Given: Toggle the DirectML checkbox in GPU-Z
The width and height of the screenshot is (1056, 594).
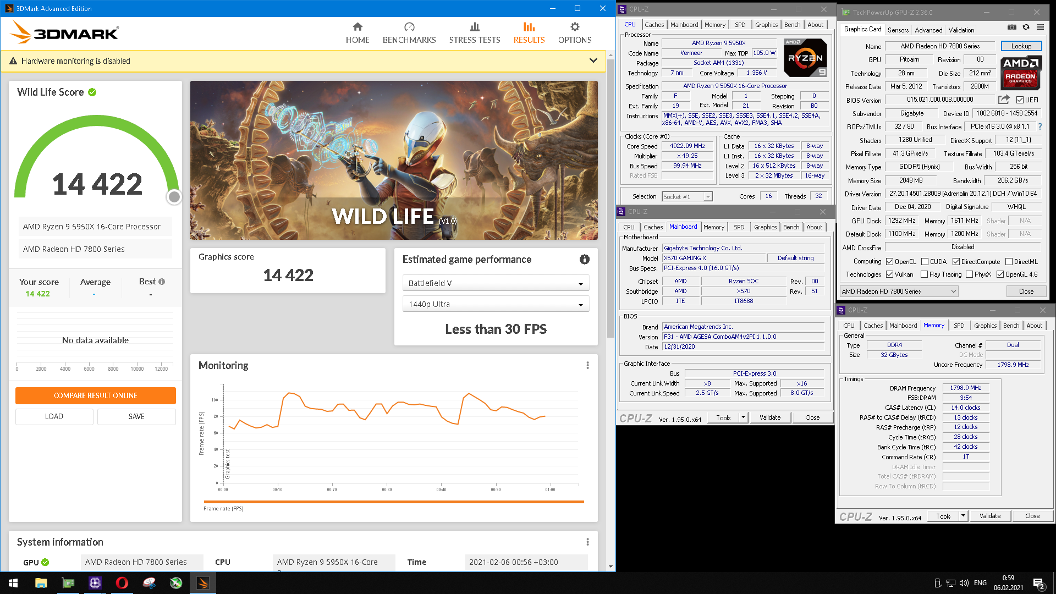Looking at the screenshot, I should click(x=1009, y=262).
